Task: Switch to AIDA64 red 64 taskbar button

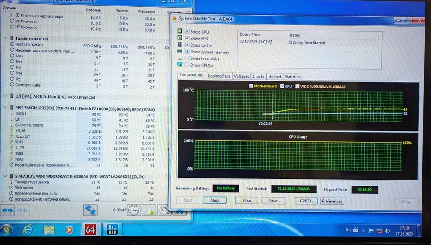Action: (x=90, y=229)
